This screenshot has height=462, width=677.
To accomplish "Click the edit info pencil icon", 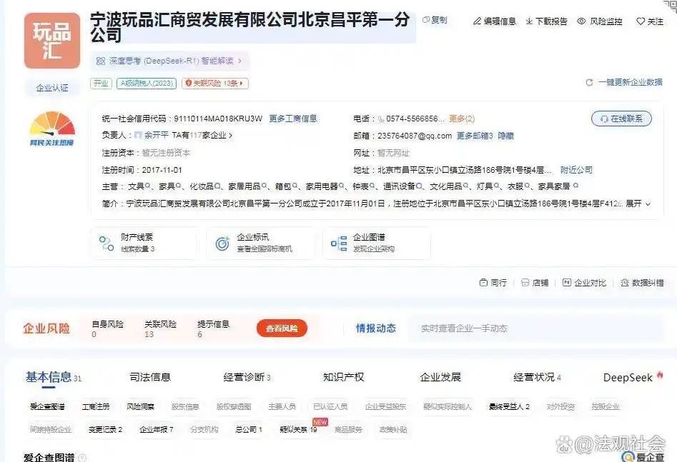I will point(477,21).
